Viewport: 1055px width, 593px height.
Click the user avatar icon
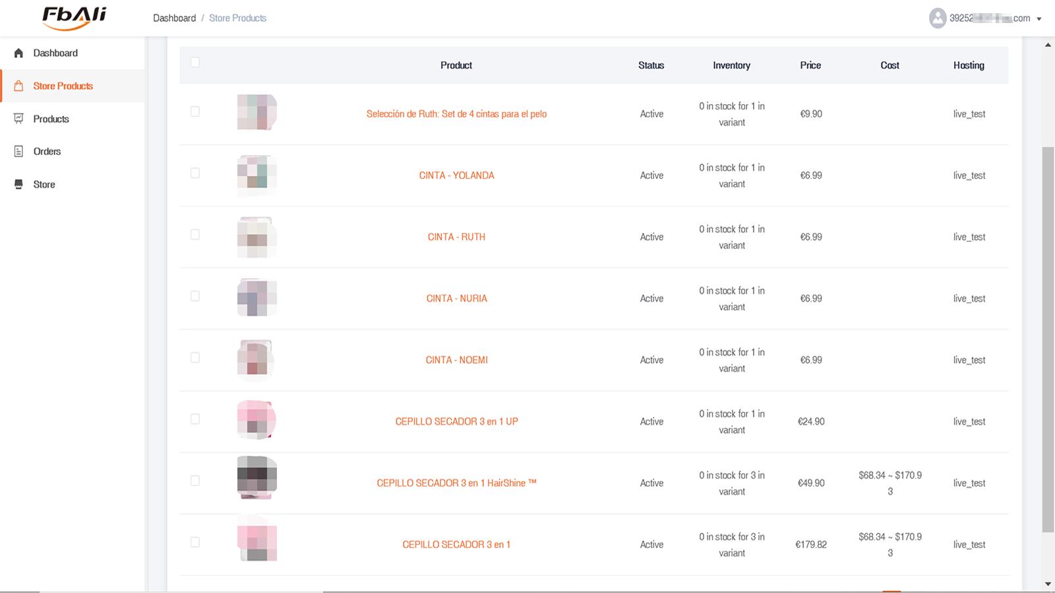938,18
